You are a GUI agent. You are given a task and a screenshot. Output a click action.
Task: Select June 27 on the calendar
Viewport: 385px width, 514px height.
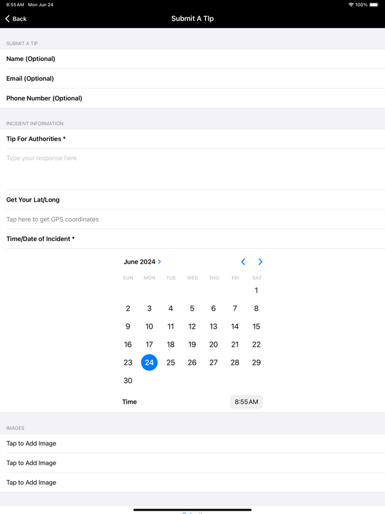(213, 363)
